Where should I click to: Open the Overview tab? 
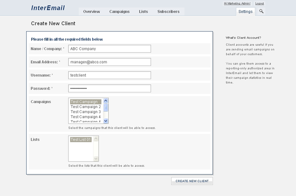(91, 11)
